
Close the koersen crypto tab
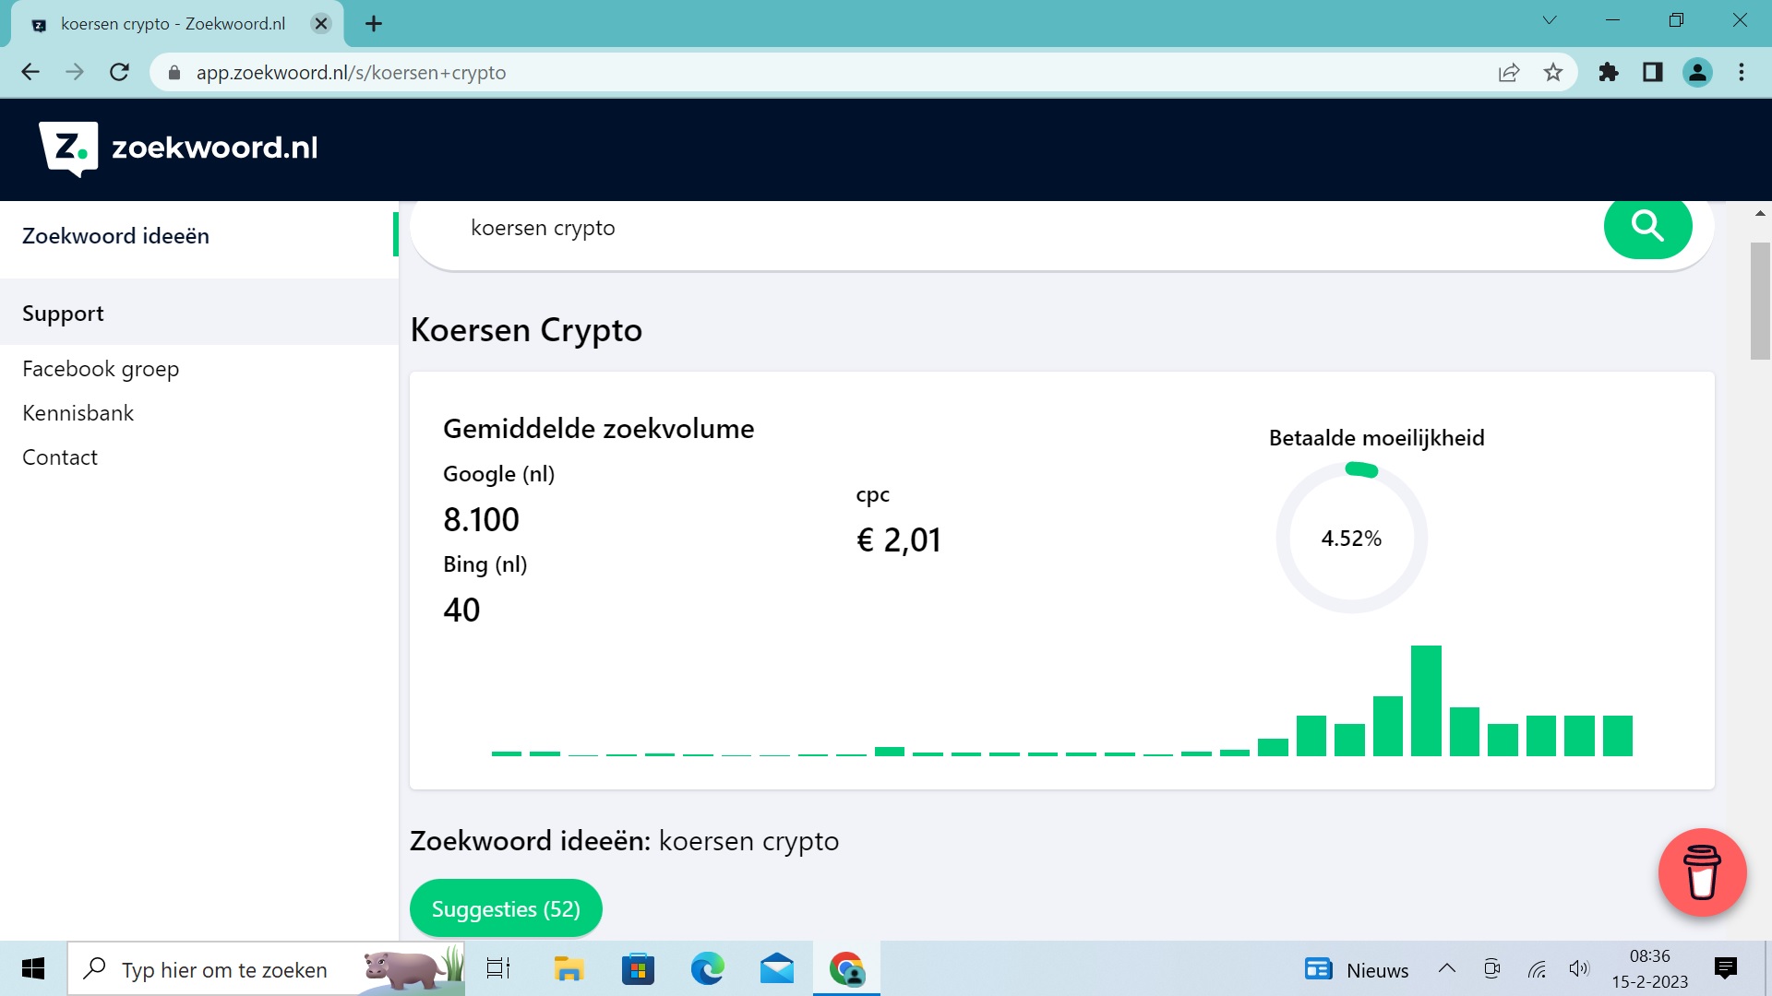[x=321, y=24]
